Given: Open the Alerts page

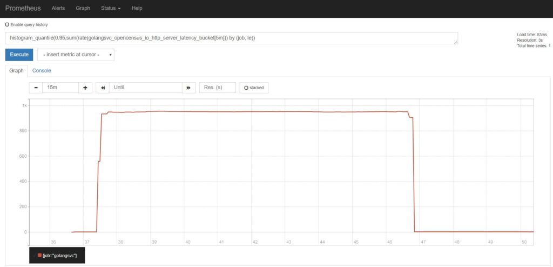Looking at the screenshot, I should pos(58,9).
